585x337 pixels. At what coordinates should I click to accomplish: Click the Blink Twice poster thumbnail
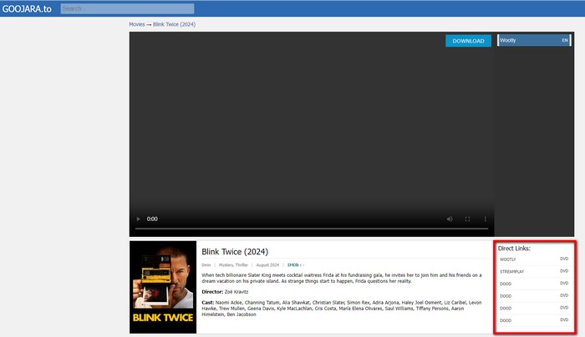point(163,287)
